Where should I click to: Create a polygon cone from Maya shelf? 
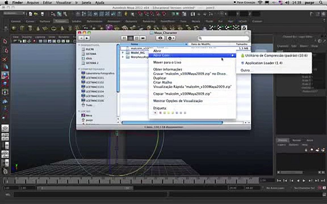point(38,28)
